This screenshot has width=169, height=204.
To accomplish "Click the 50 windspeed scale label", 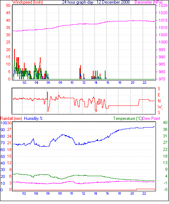I will point(8,5).
